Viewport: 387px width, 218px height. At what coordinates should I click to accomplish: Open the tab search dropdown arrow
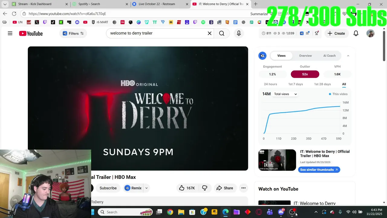5,4
